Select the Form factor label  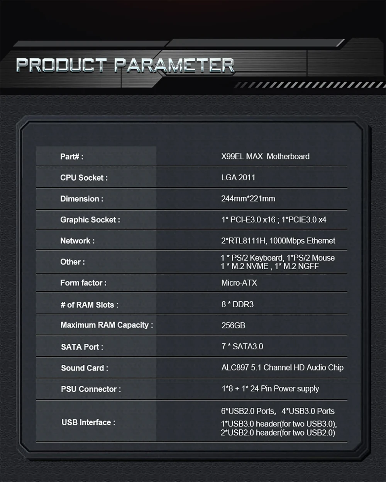(x=83, y=283)
